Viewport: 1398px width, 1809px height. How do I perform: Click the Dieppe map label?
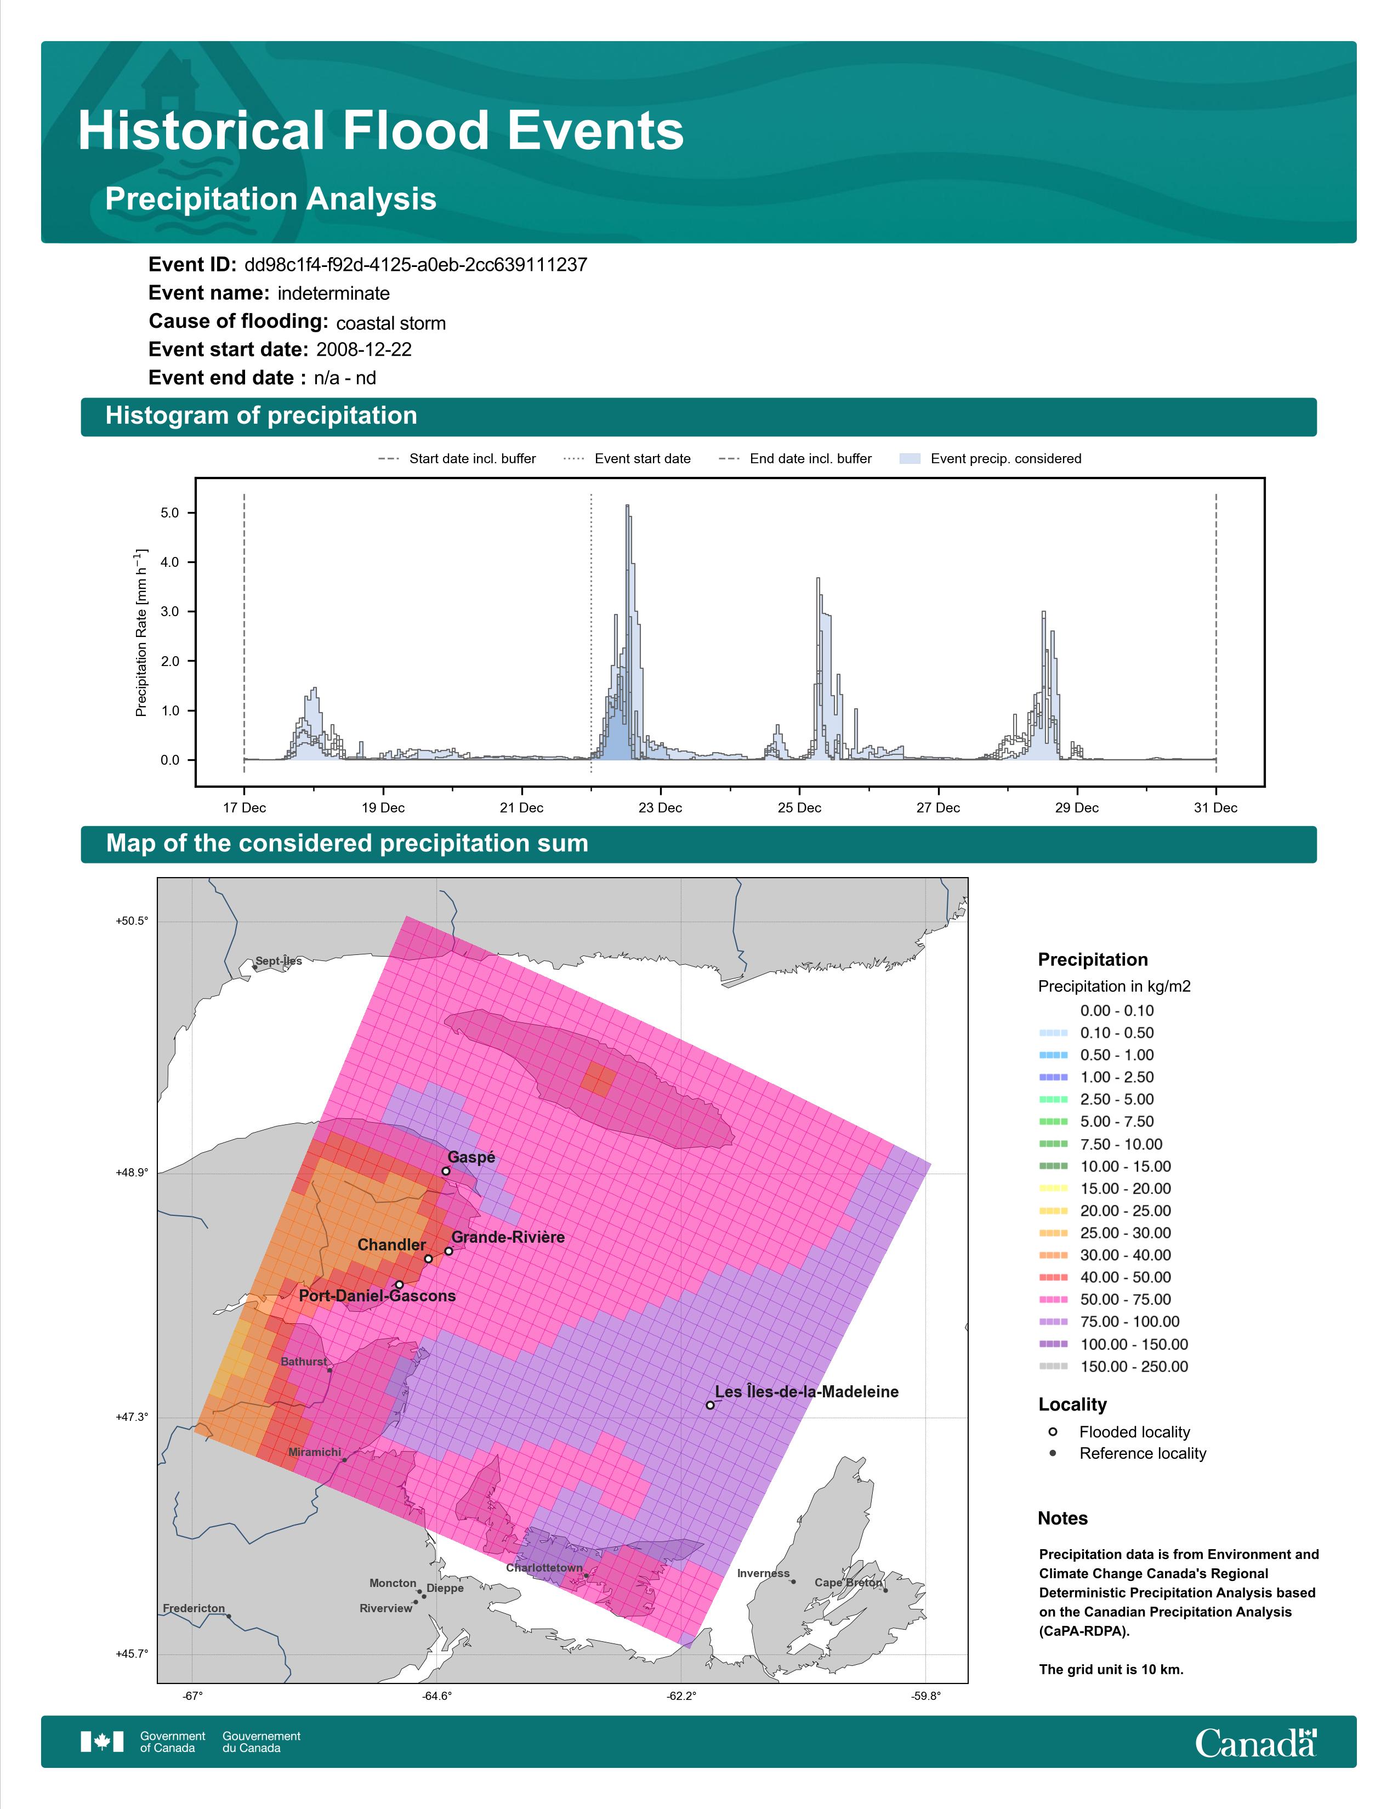pos(445,1588)
